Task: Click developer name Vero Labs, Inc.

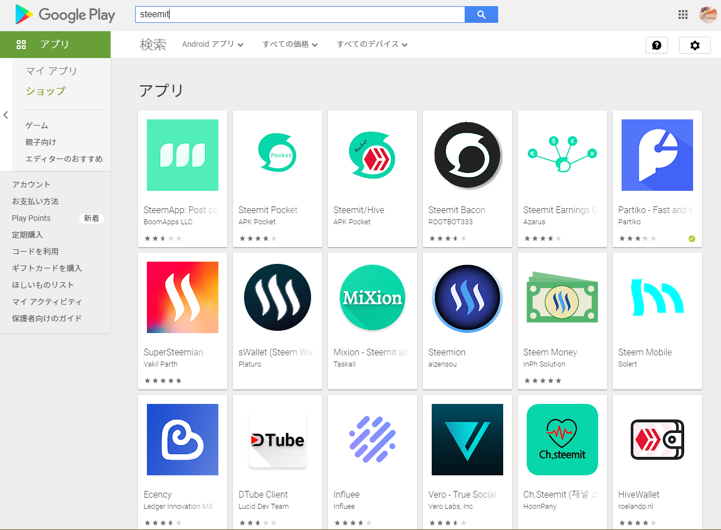Action: coord(451,507)
